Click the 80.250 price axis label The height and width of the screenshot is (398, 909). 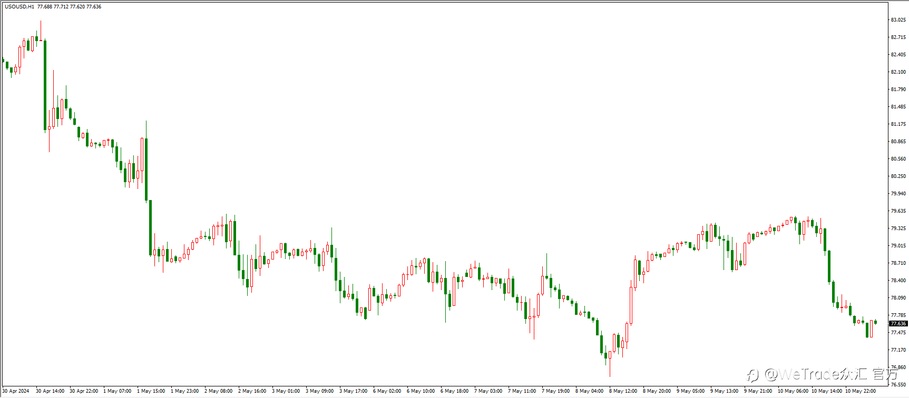(898, 176)
